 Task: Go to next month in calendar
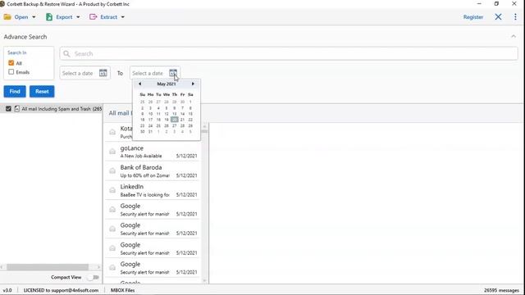(193, 84)
